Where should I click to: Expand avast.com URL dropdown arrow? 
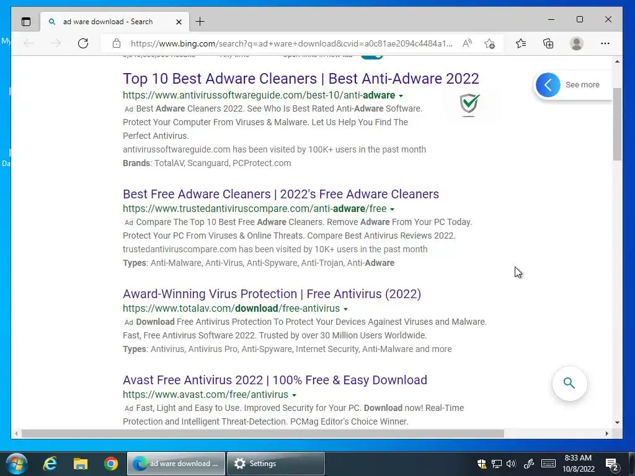[x=294, y=395]
